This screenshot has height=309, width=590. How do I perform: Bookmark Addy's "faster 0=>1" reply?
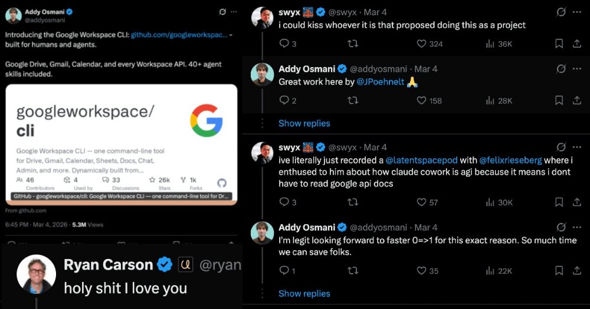click(x=559, y=270)
